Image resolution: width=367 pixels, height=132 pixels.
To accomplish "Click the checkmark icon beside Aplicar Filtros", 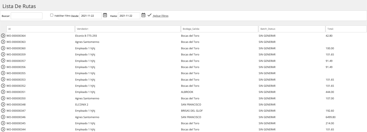I will [149, 15].
